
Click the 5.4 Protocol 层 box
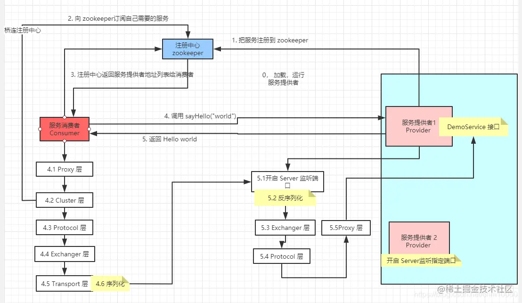282,256
